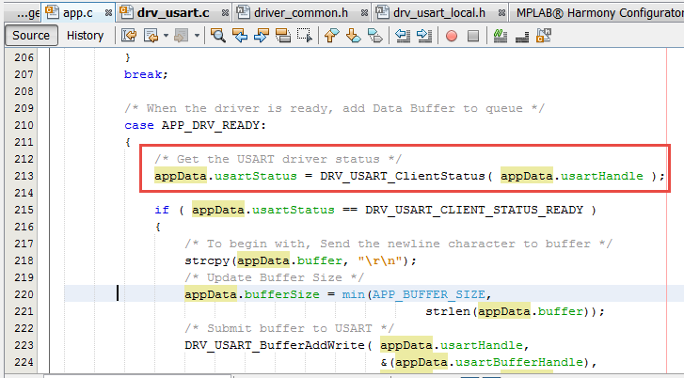Image resolution: width=684 pixels, height=378 pixels.
Task: Go to the next bookmark
Action: [353, 36]
